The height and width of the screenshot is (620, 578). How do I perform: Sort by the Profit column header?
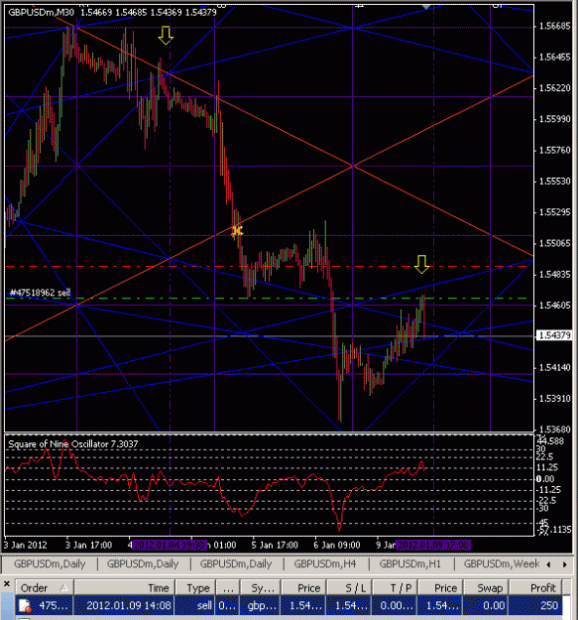535,588
